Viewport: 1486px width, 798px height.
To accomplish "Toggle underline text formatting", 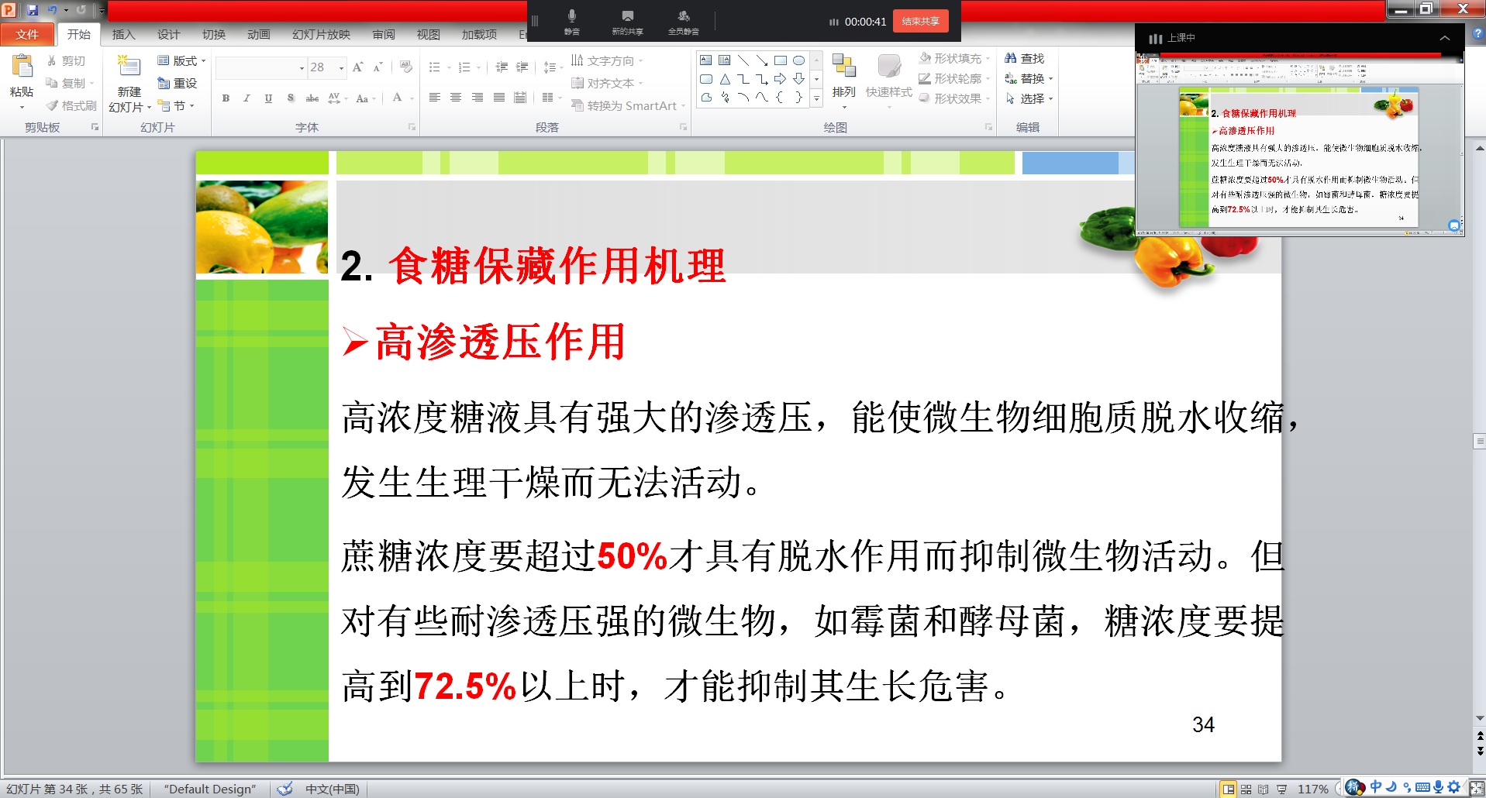I will [268, 98].
